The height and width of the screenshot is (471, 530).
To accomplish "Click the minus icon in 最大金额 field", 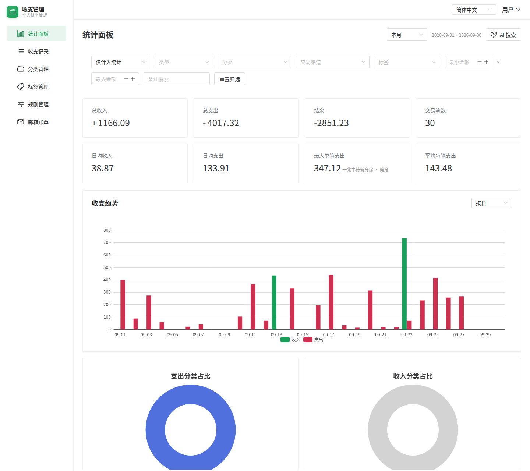I will pyautogui.click(x=126, y=79).
